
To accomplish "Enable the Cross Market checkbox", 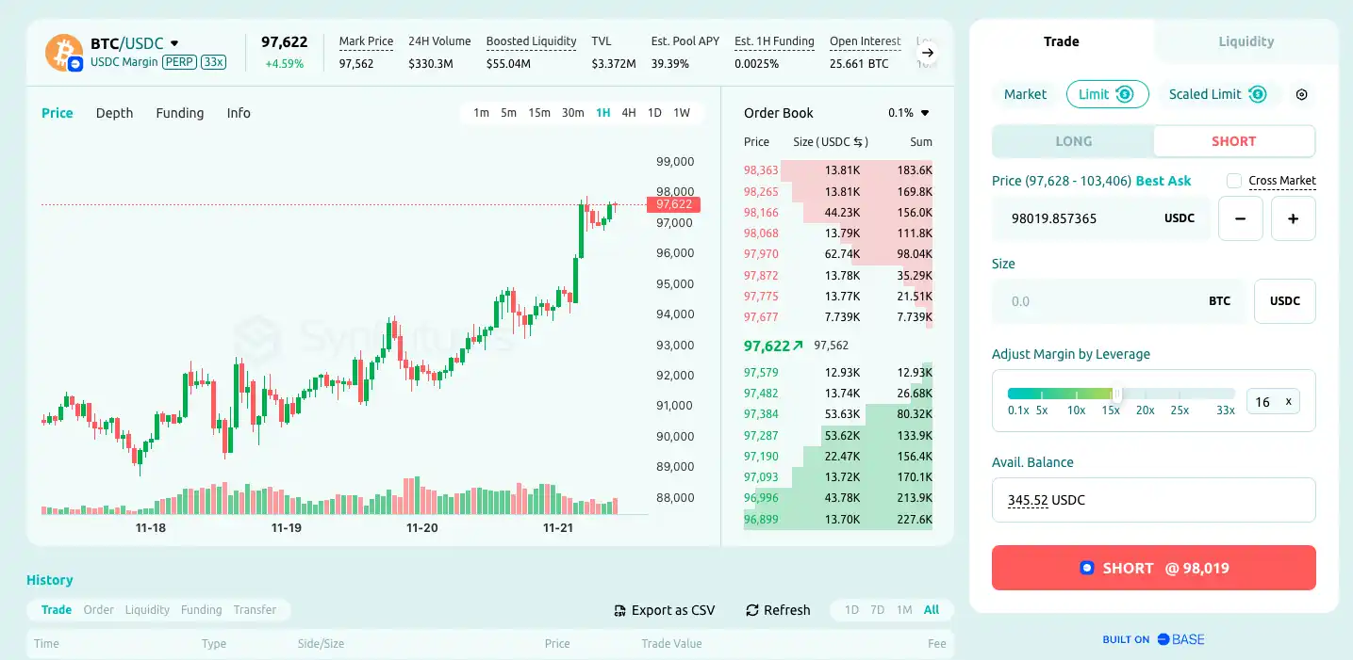I will point(1234,181).
